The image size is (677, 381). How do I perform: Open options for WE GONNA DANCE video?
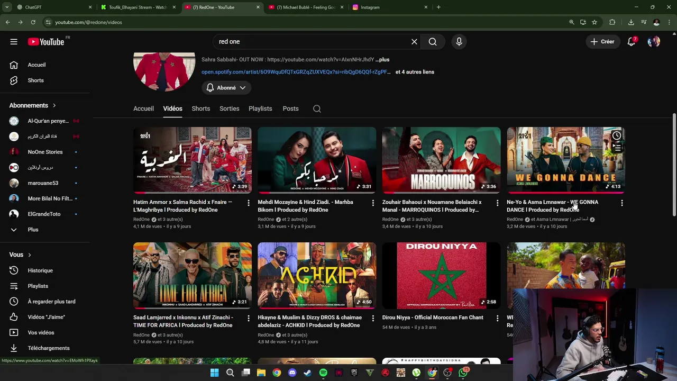point(621,203)
